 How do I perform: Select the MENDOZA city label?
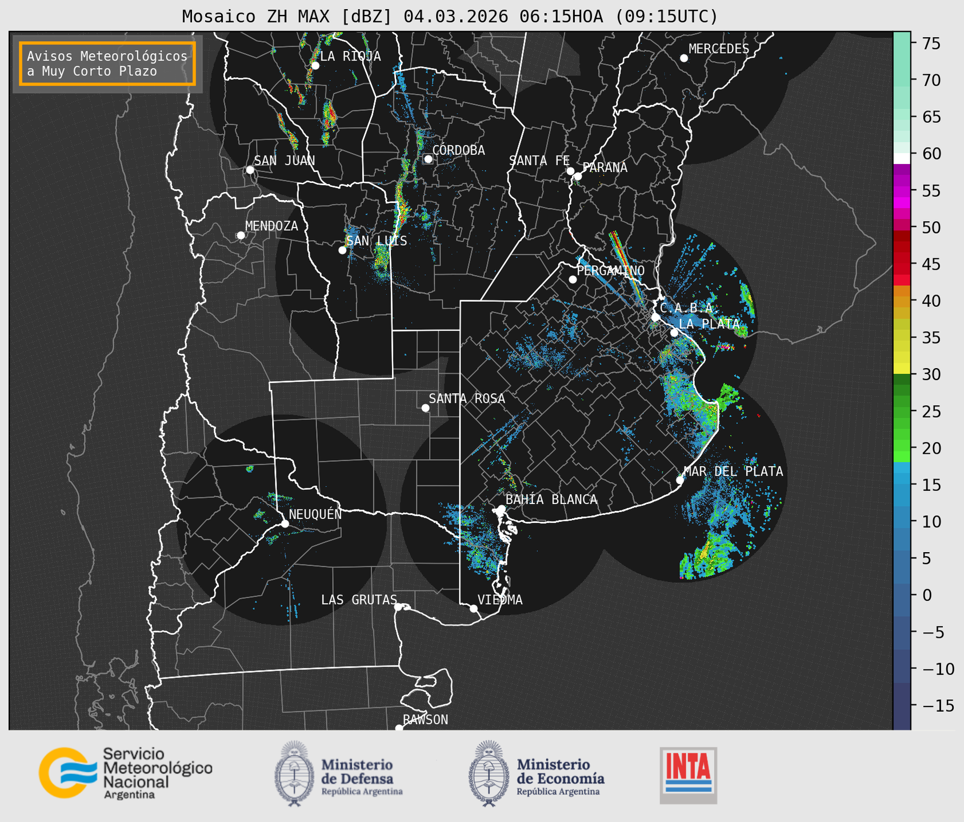point(271,226)
